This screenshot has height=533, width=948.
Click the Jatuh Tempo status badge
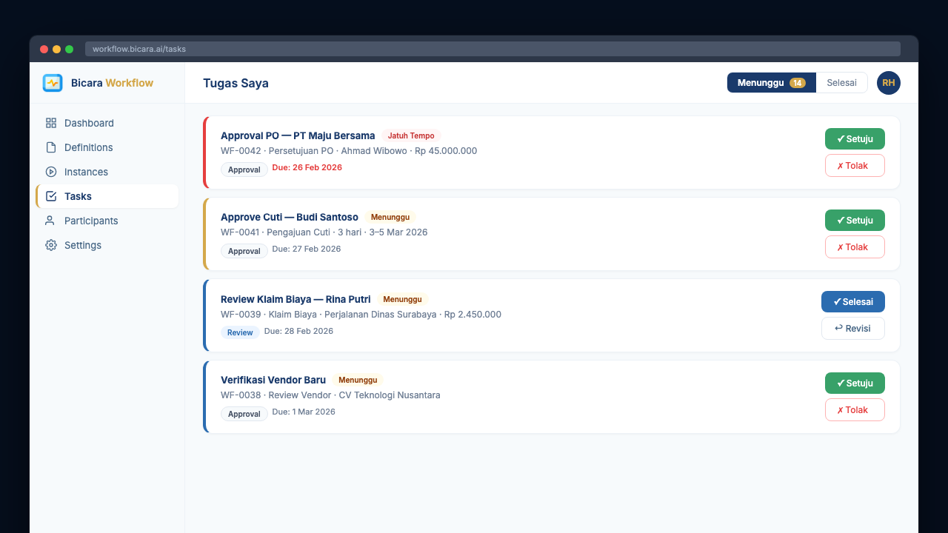click(x=411, y=135)
